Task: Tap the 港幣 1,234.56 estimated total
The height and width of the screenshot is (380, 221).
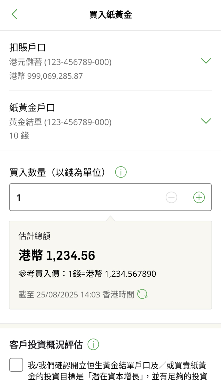Action: click(x=57, y=256)
